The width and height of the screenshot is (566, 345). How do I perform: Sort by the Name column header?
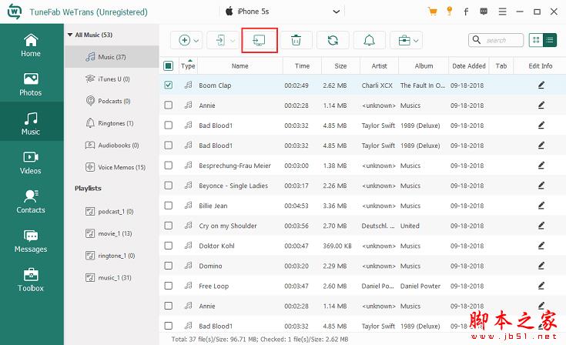point(240,65)
